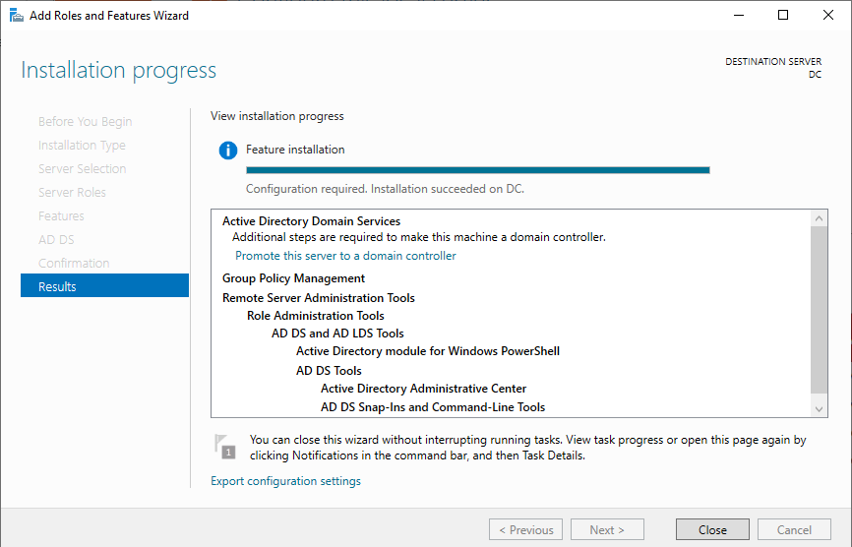Minimize the wizard window

coord(739,15)
